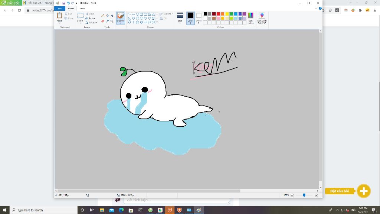Choose the Line shape
380x214 pixels.
[x=130, y=14]
